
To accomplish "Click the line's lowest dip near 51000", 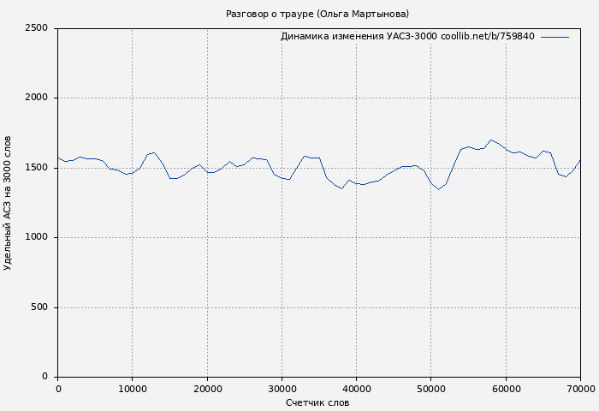I will point(439,189).
